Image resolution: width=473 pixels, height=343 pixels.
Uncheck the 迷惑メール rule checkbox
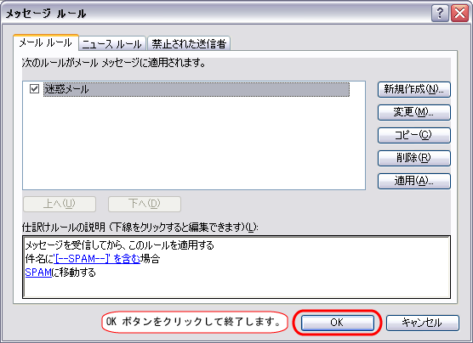point(34,89)
